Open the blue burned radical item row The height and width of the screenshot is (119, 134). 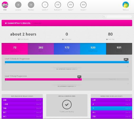point(112,108)
